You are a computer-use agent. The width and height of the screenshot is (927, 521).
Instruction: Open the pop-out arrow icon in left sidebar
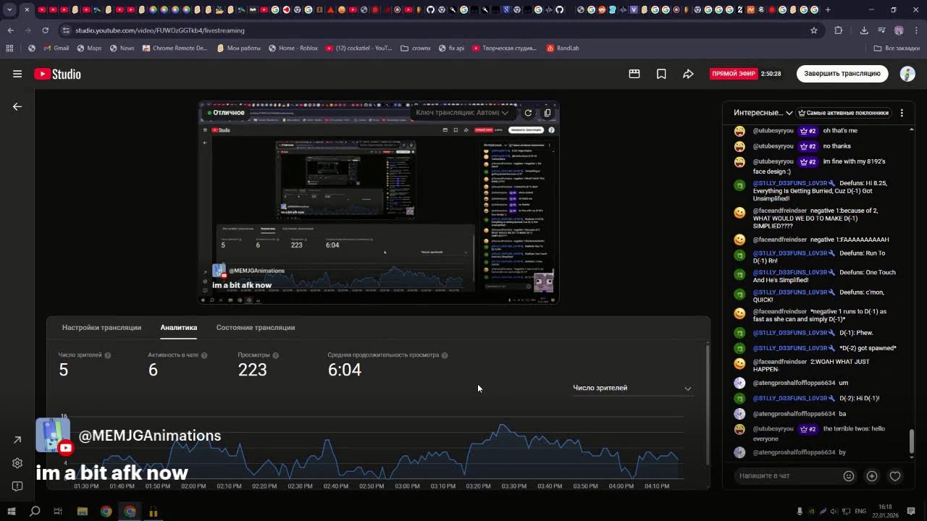tap(17, 440)
